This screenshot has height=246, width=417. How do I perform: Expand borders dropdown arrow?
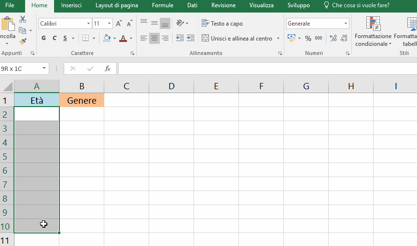click(94, 38)
